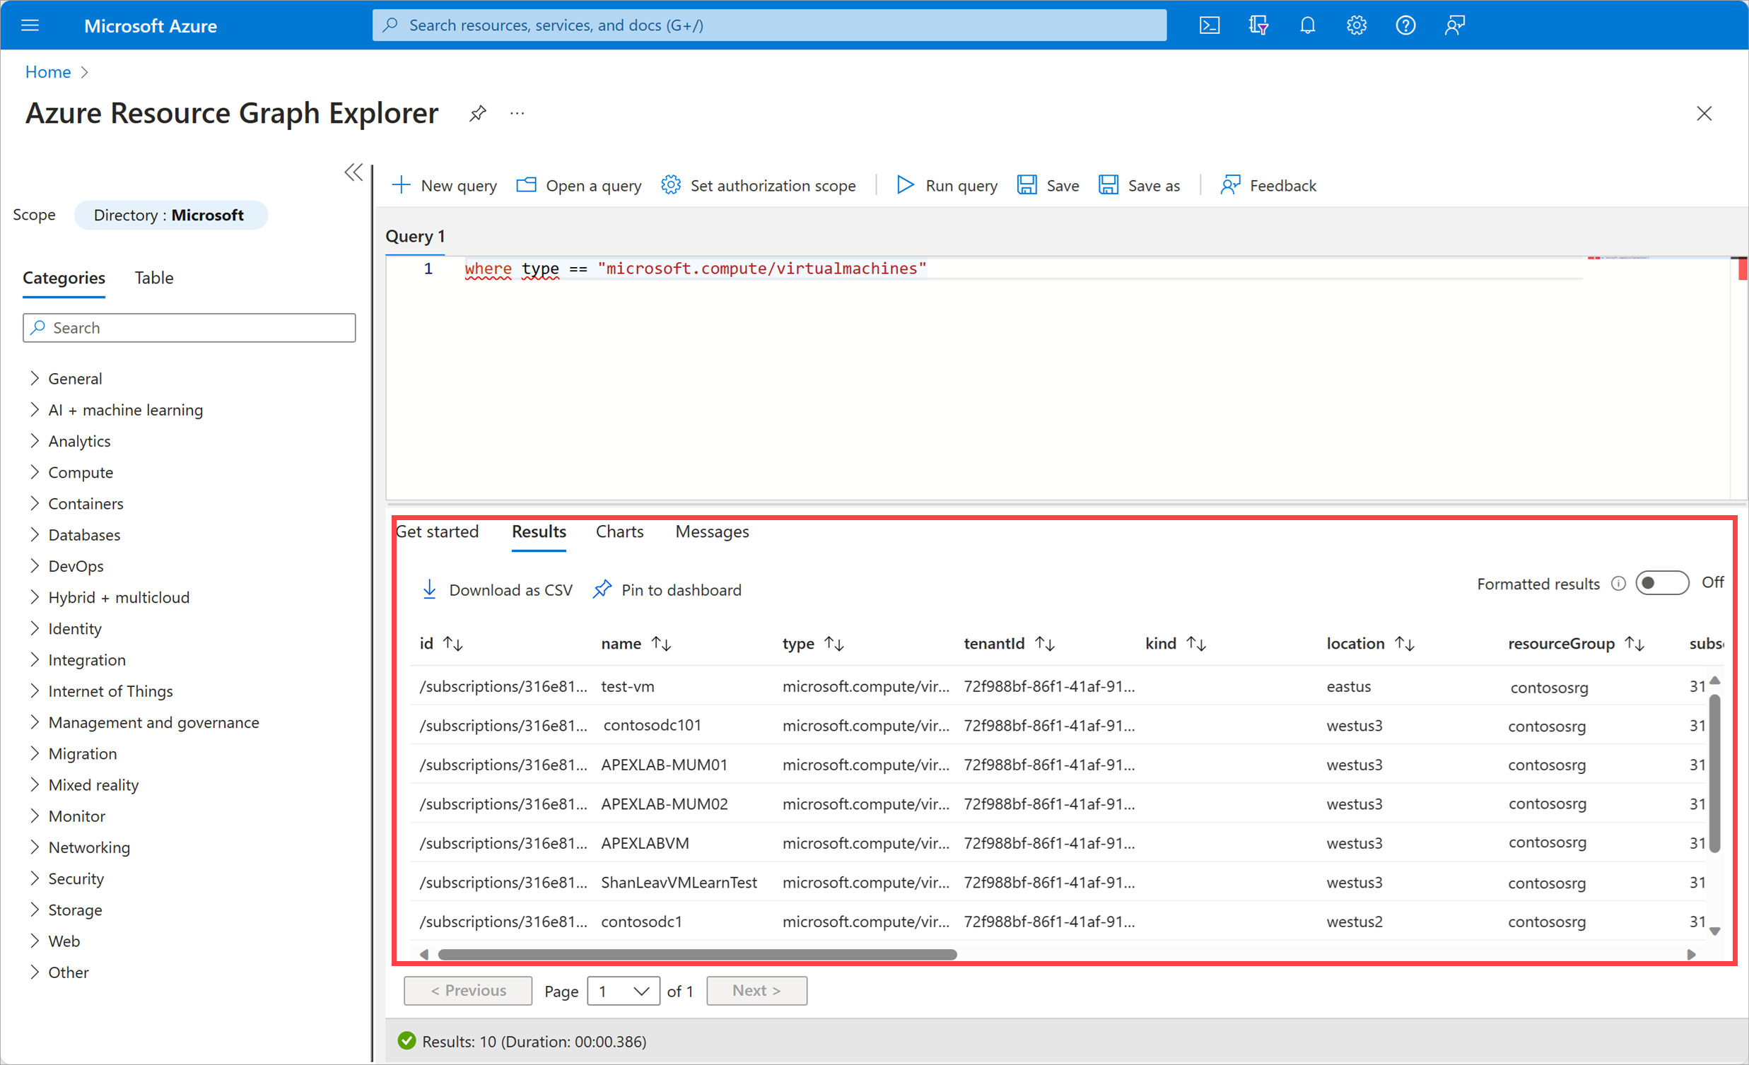Click the Previous page button
Viewport: 1749px width, 1065px height.
click(468, 991)
